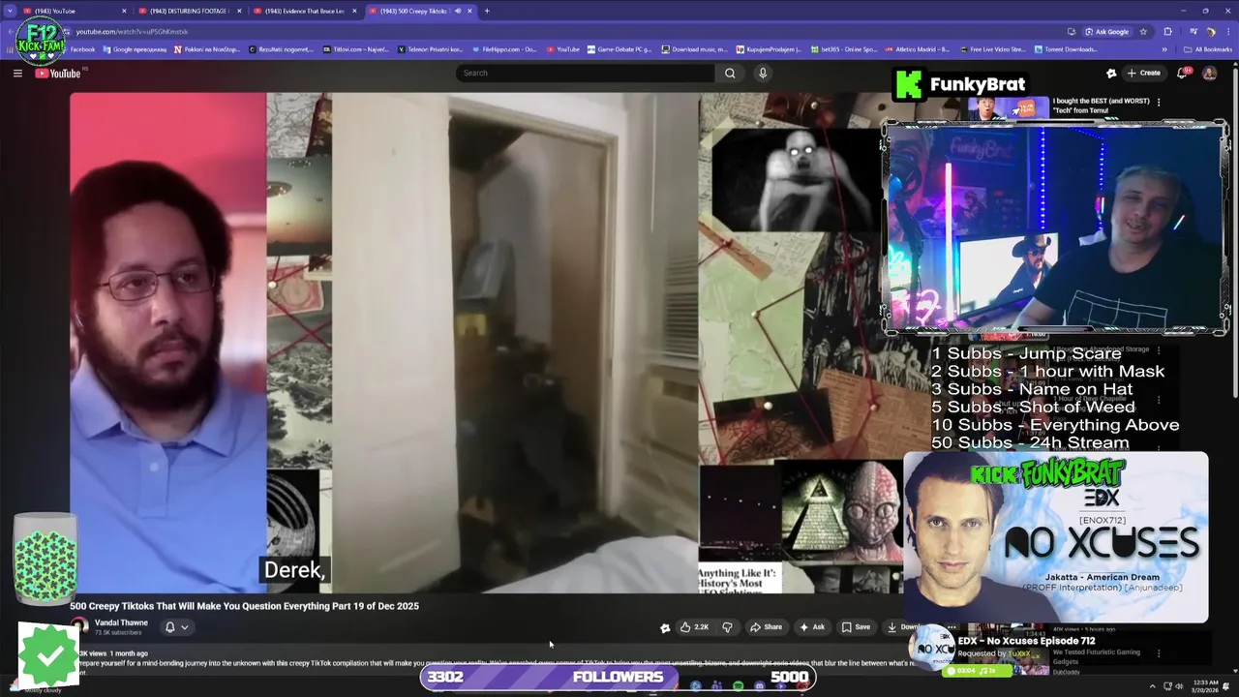Bookmark this page with the star icon
This screenshot has height=697, width=1239.
click(1143, 32)
